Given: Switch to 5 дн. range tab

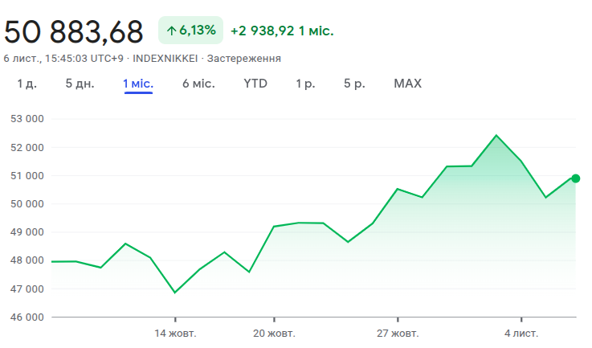Looking at the screenshot, I should (80, 84).
